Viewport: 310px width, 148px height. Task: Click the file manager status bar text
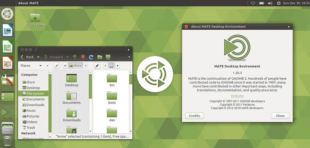point(92,136)
